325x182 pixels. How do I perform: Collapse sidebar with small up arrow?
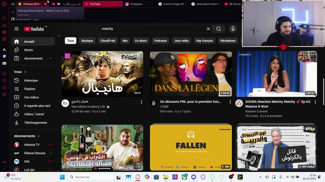coord(58,36)
